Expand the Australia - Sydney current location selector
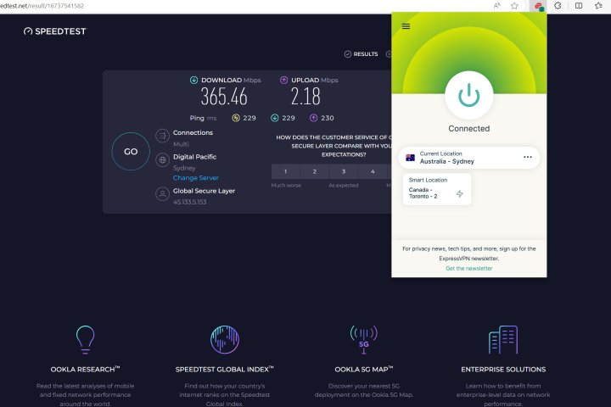611x407 pixels. tap(458, 157)
